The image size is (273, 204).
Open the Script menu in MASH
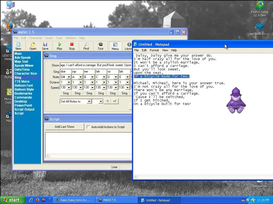tap(49, 38)
